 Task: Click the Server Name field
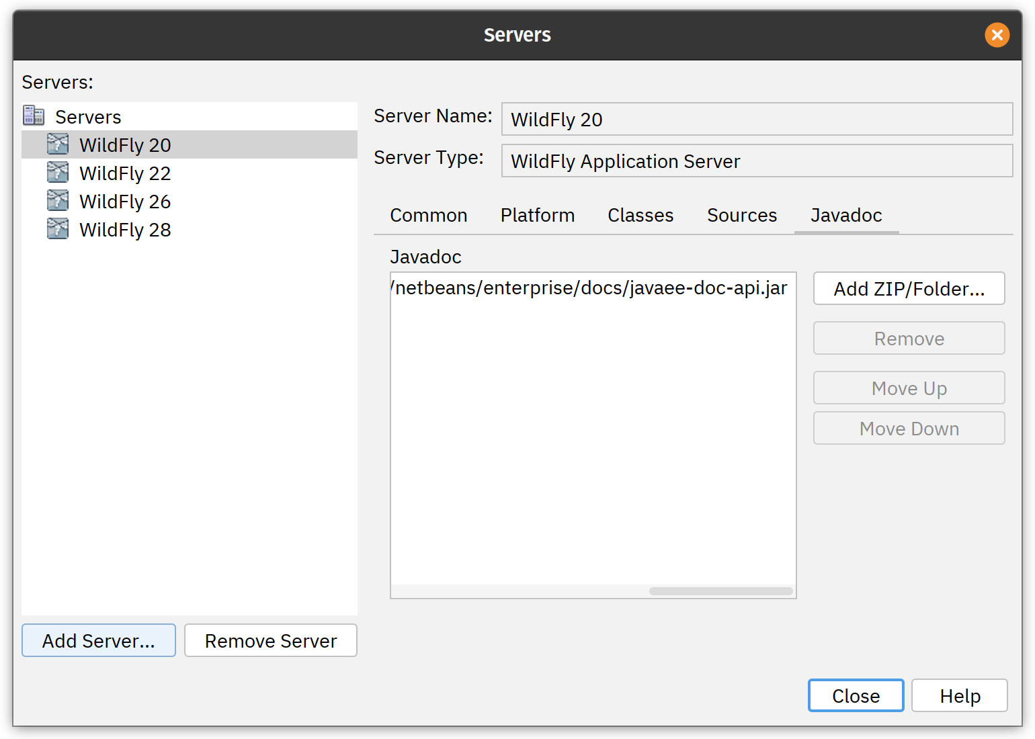(757, 119)
